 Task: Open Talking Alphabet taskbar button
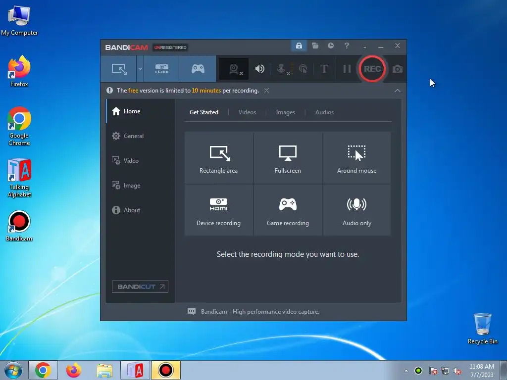[135, 370]
